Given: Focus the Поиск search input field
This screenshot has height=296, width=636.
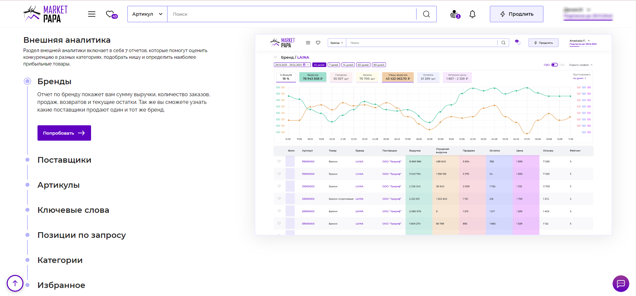Looking at the screenshot, I should click(x=292, y=14).
